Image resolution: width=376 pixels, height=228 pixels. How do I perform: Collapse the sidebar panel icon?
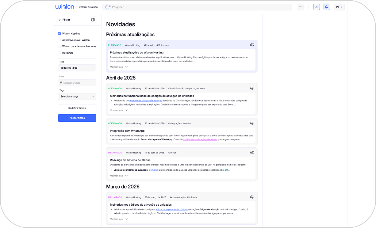[x=93, y=20]
